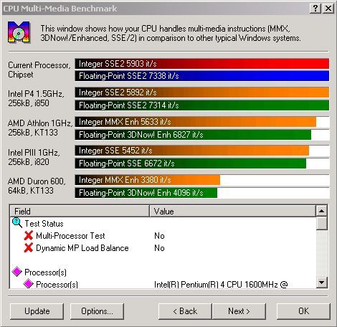
Task: Click the red X beside Multi-Processor Test
Action: pyautogui.click(x=29, y=235)
